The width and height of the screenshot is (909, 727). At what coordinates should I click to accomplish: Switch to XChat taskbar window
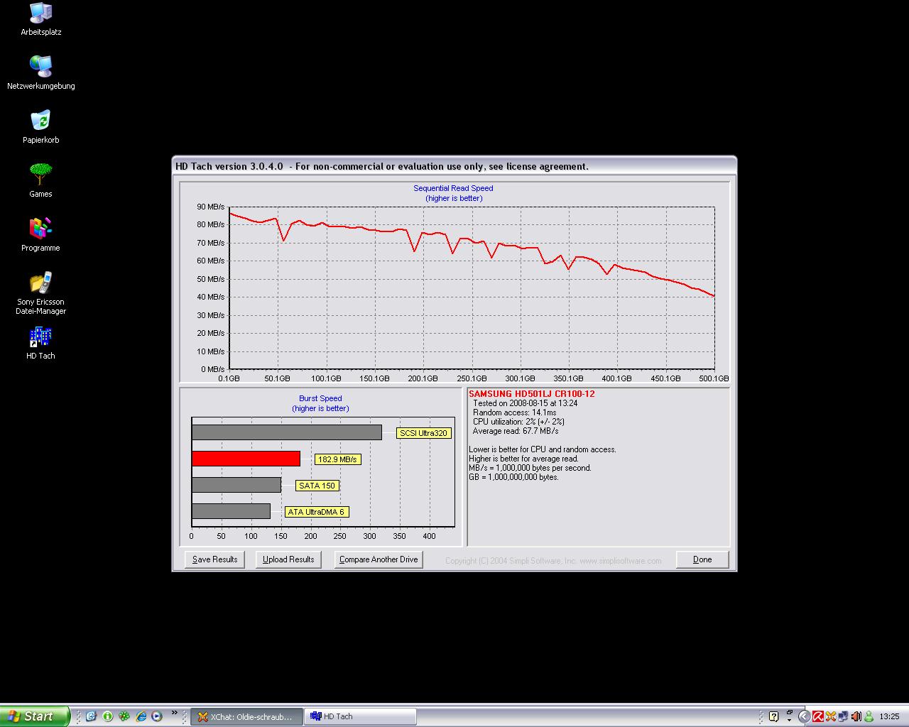point(246,716)
